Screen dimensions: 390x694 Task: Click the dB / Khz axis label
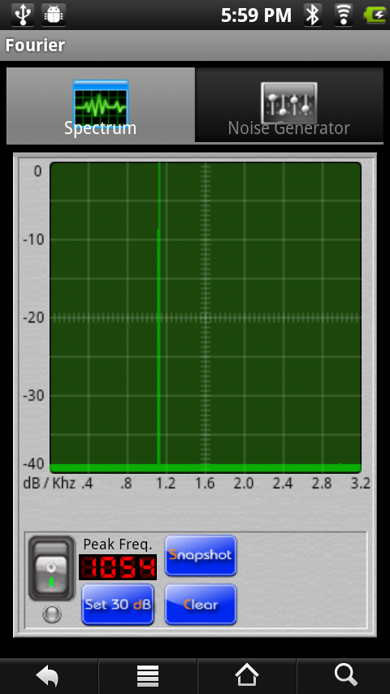point(49,484)
